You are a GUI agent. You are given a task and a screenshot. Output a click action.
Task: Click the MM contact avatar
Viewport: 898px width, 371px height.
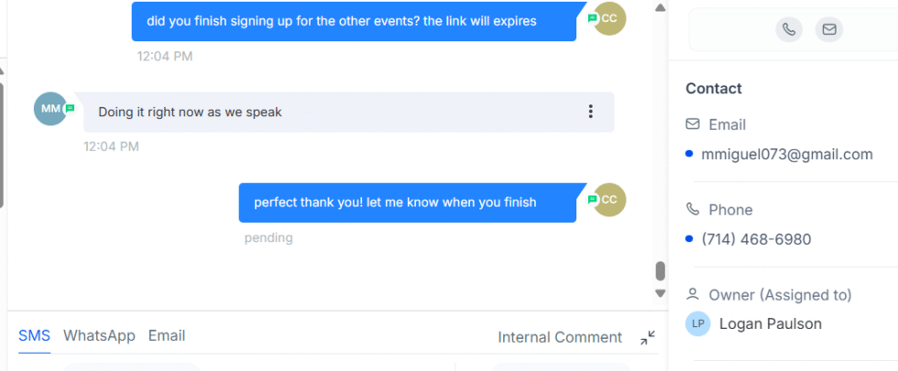pos(49,108)
